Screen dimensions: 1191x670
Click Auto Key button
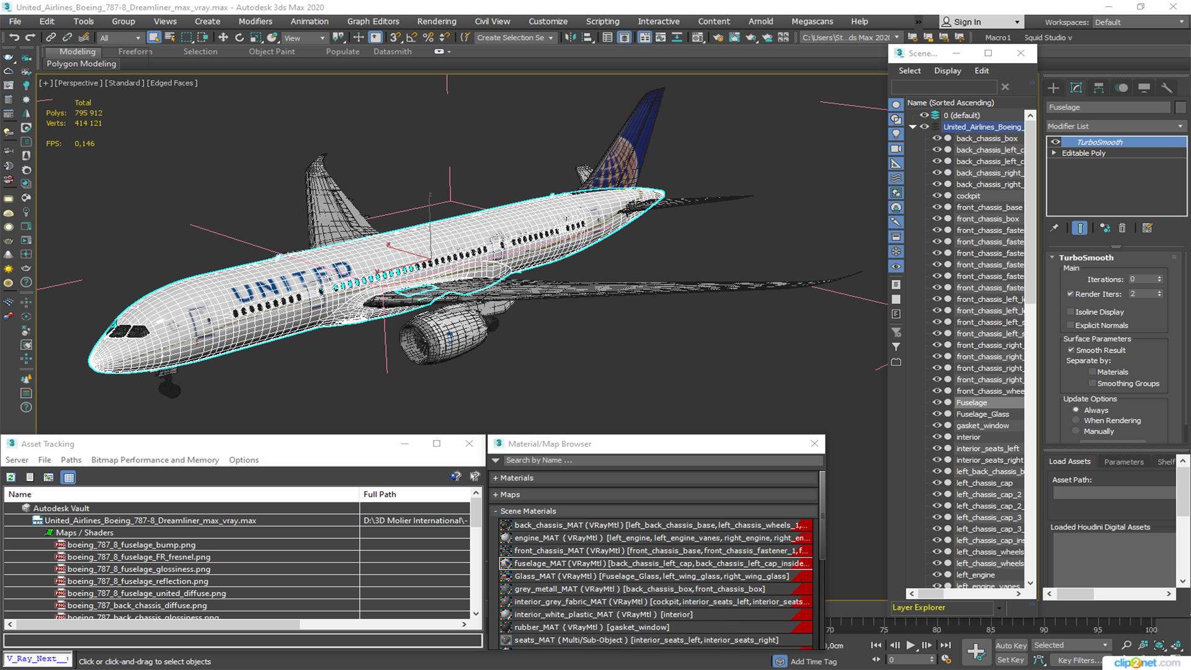click(1010, 645)
